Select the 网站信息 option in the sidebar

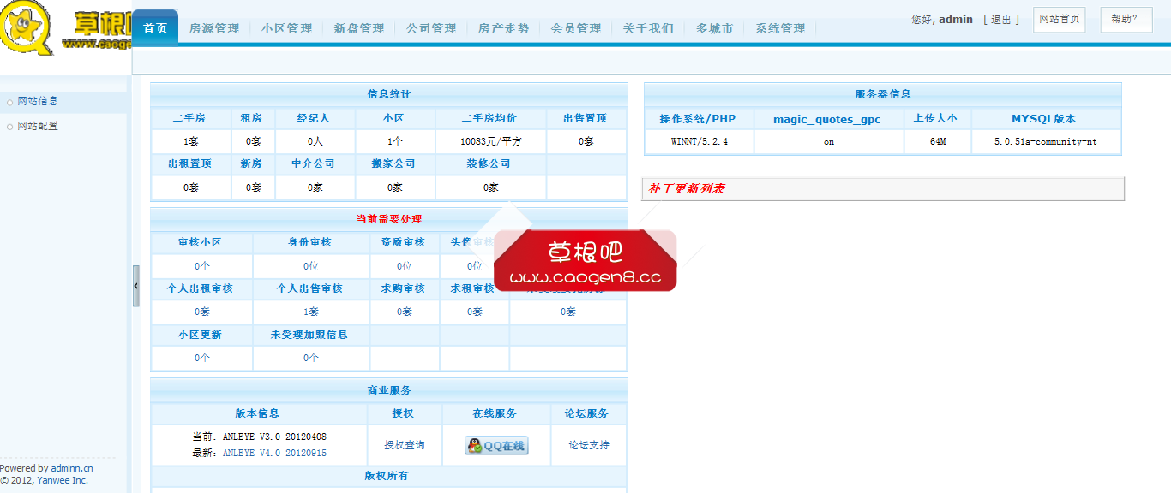point(37,100)
